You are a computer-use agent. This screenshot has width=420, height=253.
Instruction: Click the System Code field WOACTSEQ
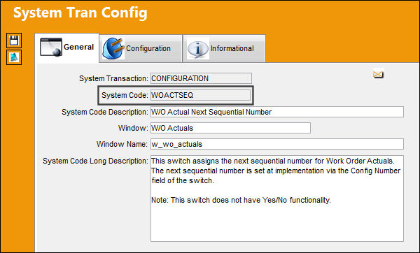tap(200, 95)
